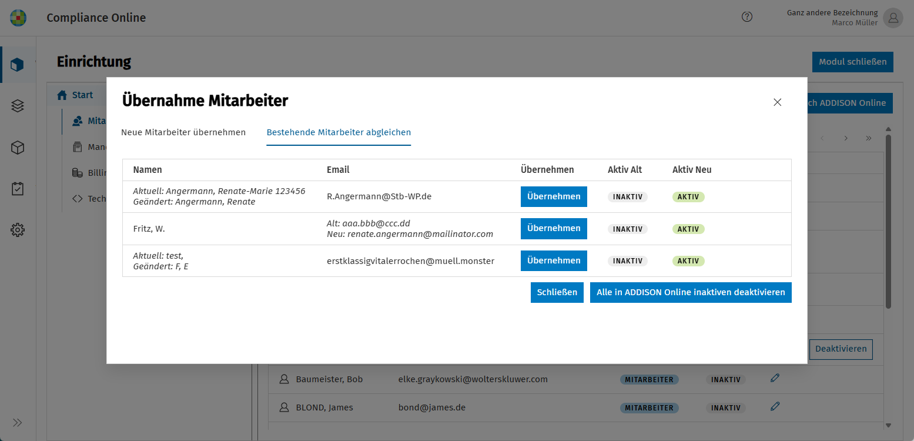Open the settings gear sidebar icon
This screenshot has height=441, width=914.
(18, 230)
